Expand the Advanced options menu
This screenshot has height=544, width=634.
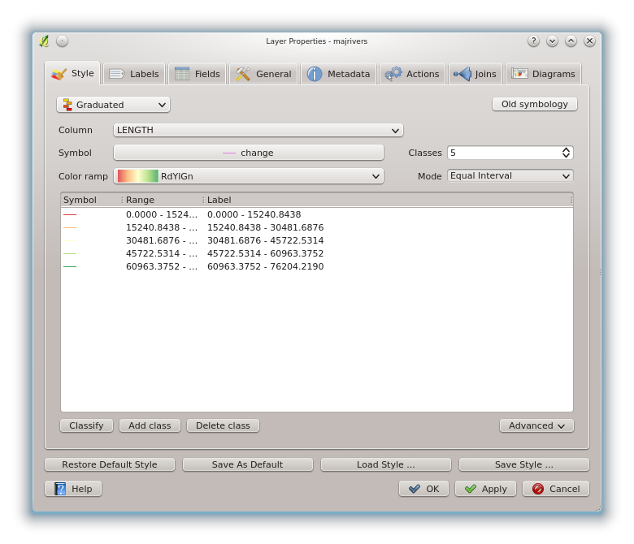[x=536, y=425]
